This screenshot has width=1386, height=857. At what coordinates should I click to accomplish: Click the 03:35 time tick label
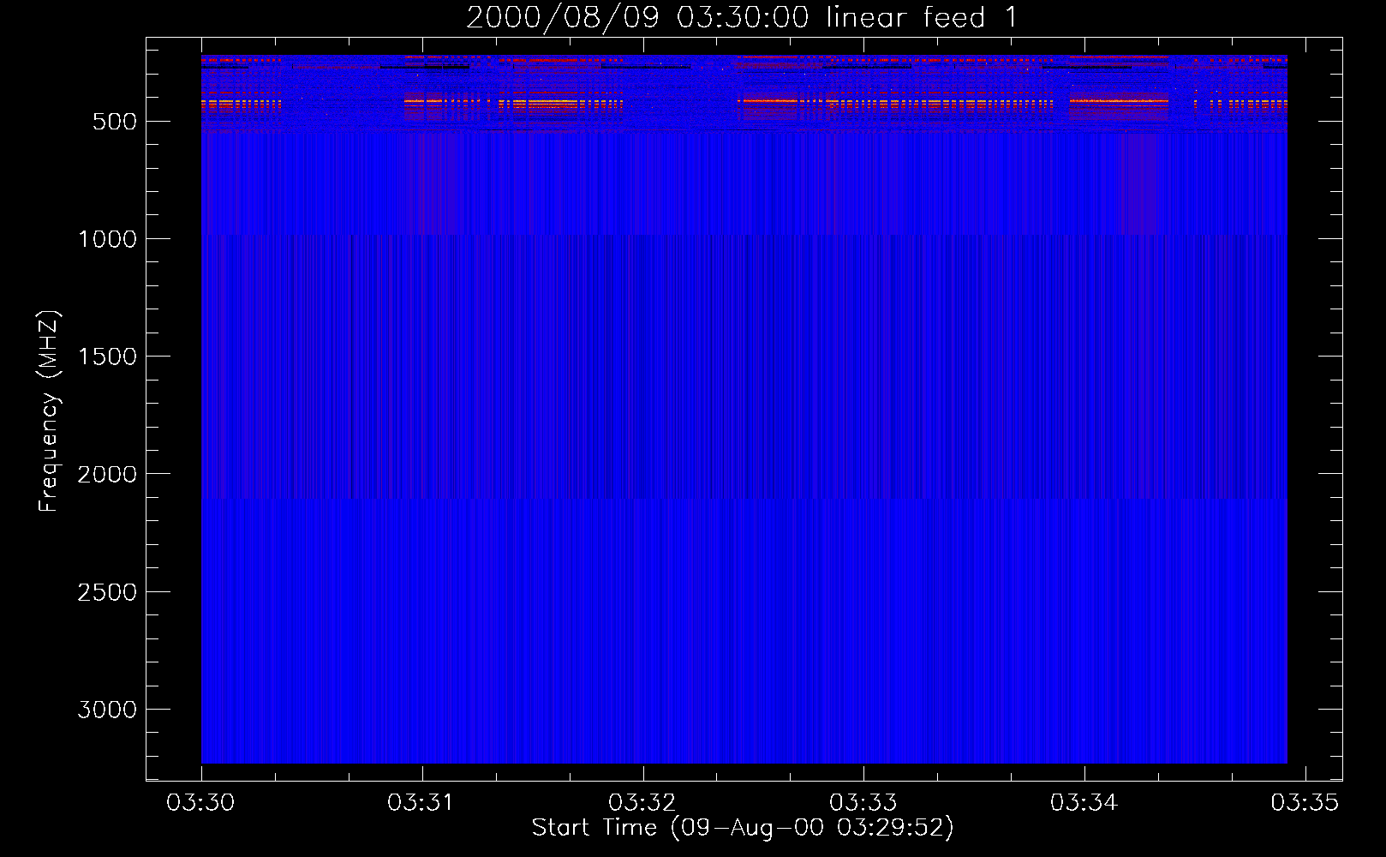1305,803
